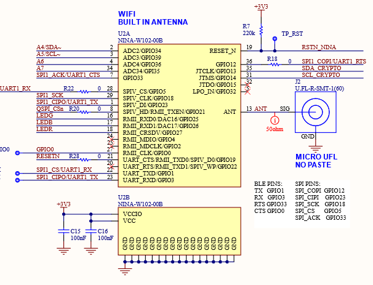The image size is (373, 285).
Task: Click UART_CTS/RMII_TXD0/SPIV_D0/GPIO19 pin name
Action: [179, 159]
